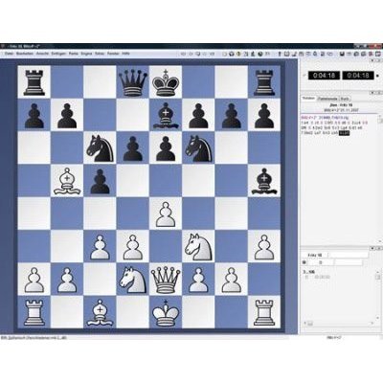Select the black knight on c6
This screenshot has height=383, width=383.
tap(100, 147)
